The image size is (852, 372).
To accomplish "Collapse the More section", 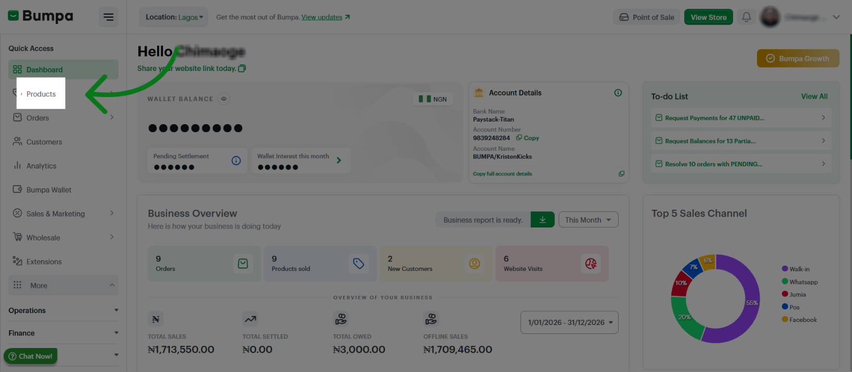I will pos(63,285).
